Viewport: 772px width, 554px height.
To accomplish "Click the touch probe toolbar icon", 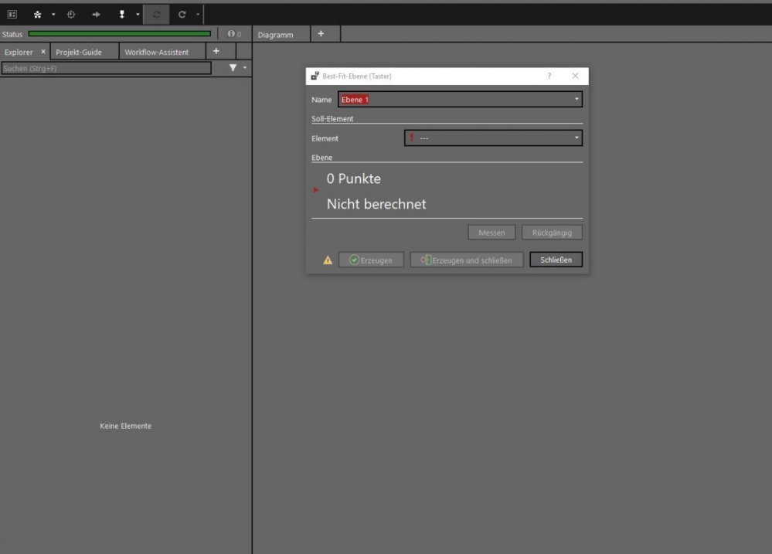I will pos(121,14).
